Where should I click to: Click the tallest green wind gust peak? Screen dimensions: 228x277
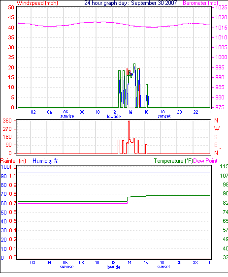coord(134,64)
